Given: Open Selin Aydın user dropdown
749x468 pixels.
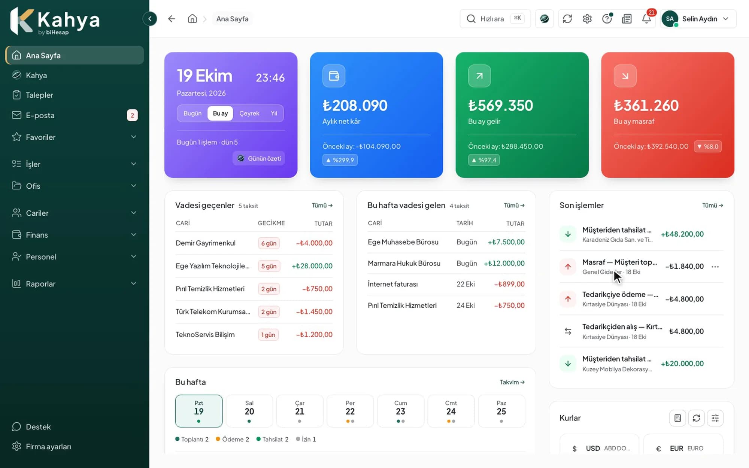Looking at the screenshot, I should tap(698, 19).
